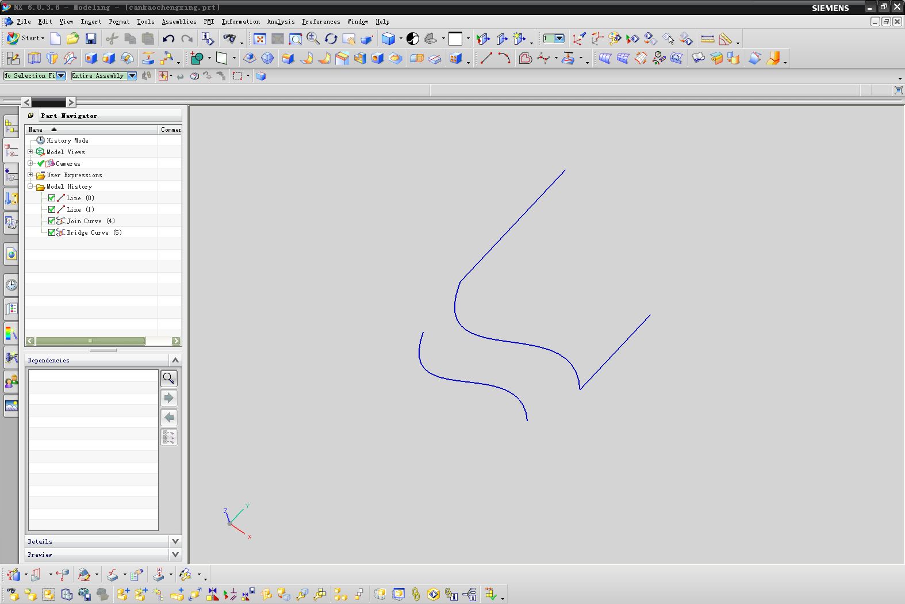Open the Analysis menu

(x=281, y=21)
